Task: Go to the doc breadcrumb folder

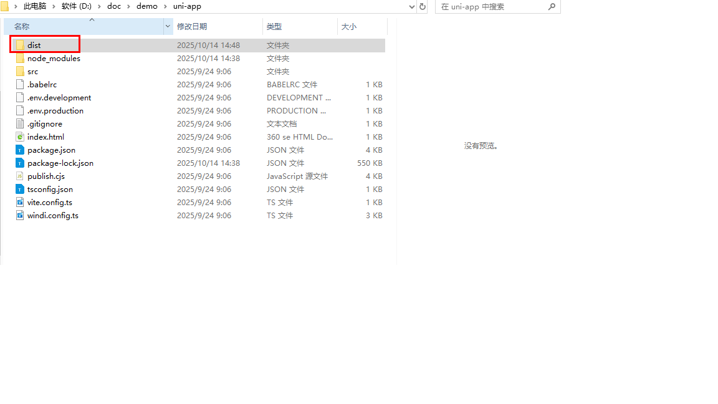Action: click(114, 6)
